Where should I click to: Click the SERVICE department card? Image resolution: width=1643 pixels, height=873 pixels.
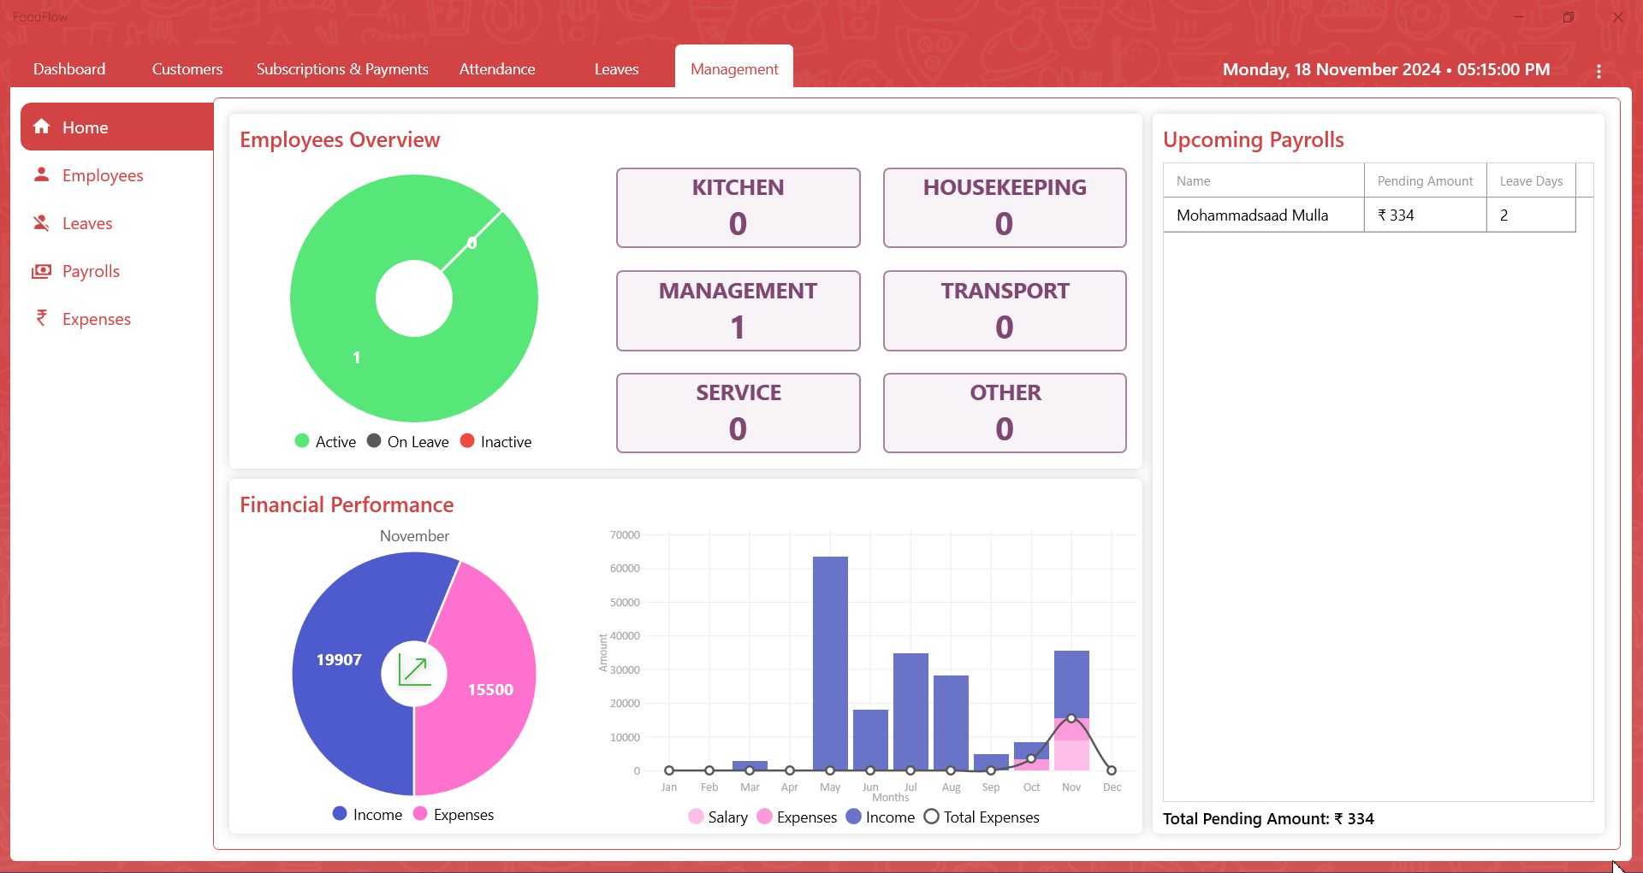[x=738, y=413]
